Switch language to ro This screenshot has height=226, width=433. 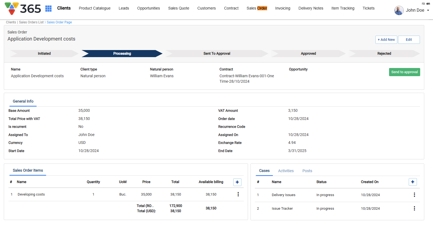click(x=423, y=4)
